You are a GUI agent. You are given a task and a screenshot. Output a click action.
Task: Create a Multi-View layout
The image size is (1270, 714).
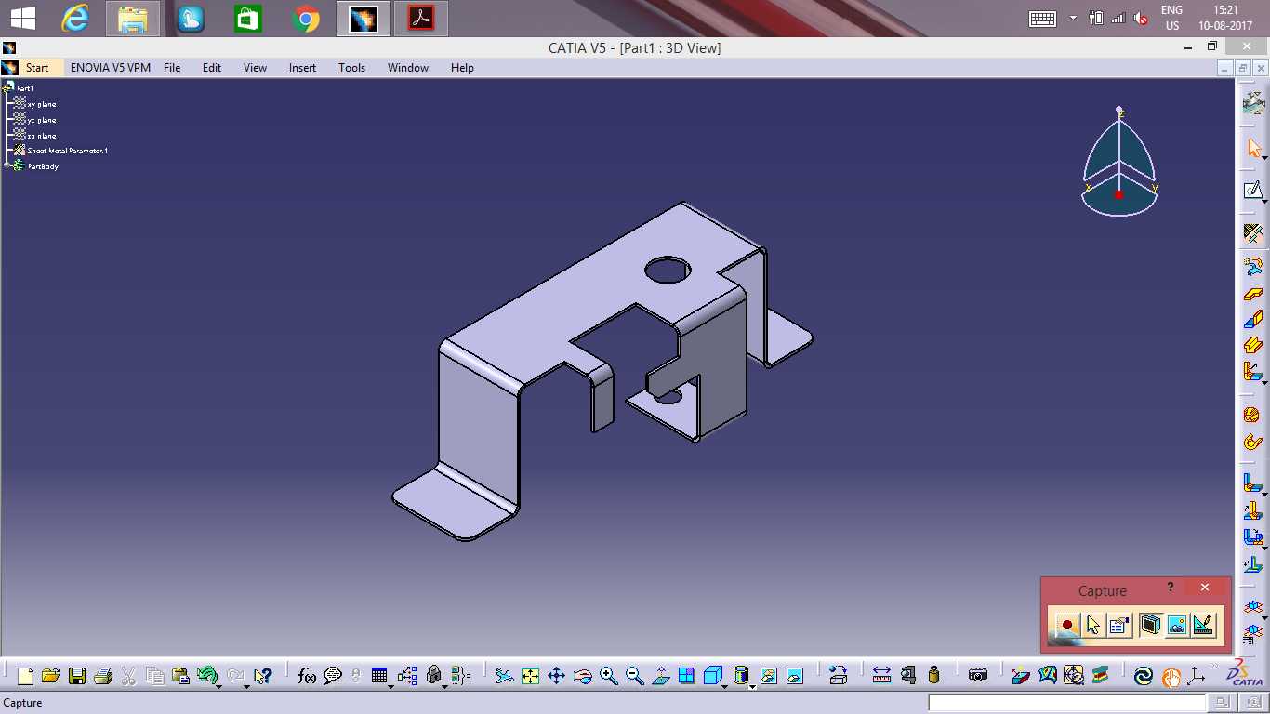coord(686,676)
